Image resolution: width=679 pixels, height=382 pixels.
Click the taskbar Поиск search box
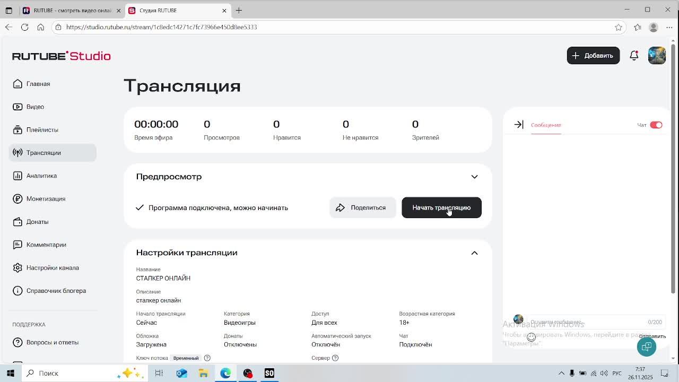coord(84,373)
